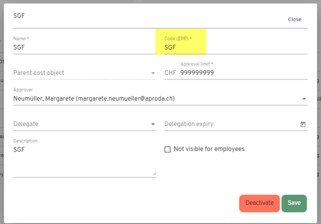Tick the Not visible for employees checkbox

pos(167,149)
